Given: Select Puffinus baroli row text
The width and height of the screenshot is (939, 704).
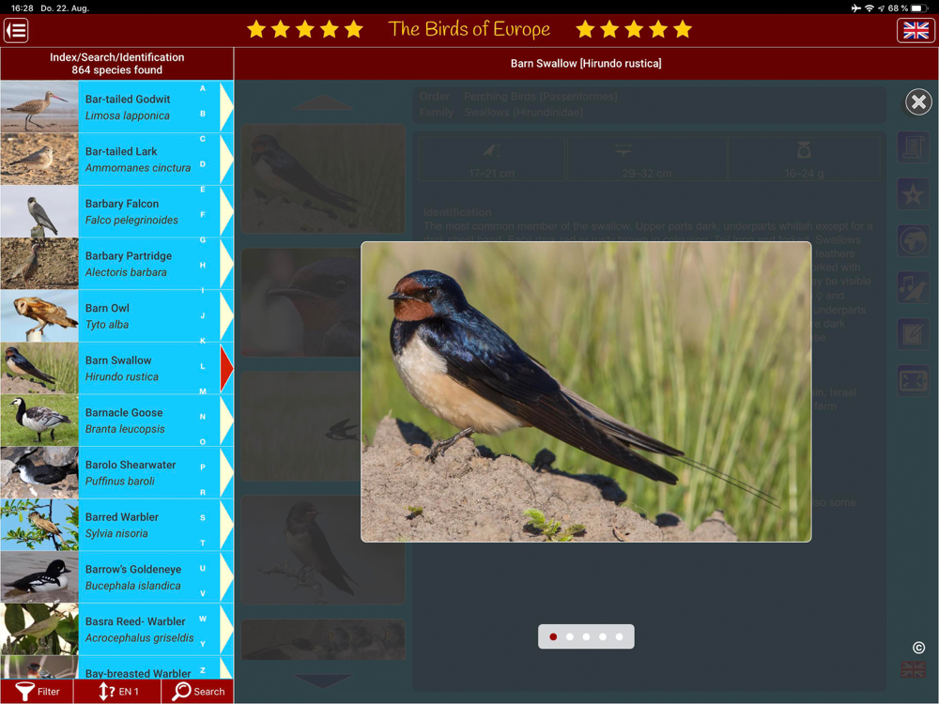Looking at the screenshot, I should tap(120, 481).
